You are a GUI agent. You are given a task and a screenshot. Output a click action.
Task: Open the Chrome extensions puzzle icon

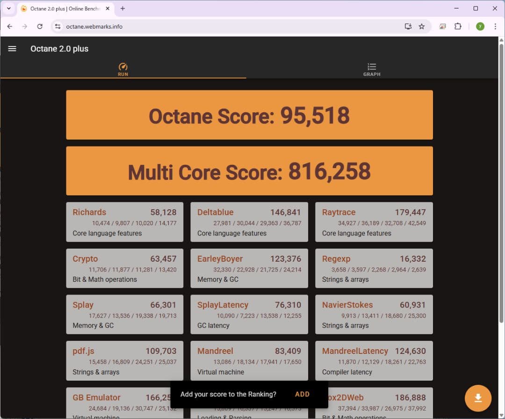pos(458,26)
